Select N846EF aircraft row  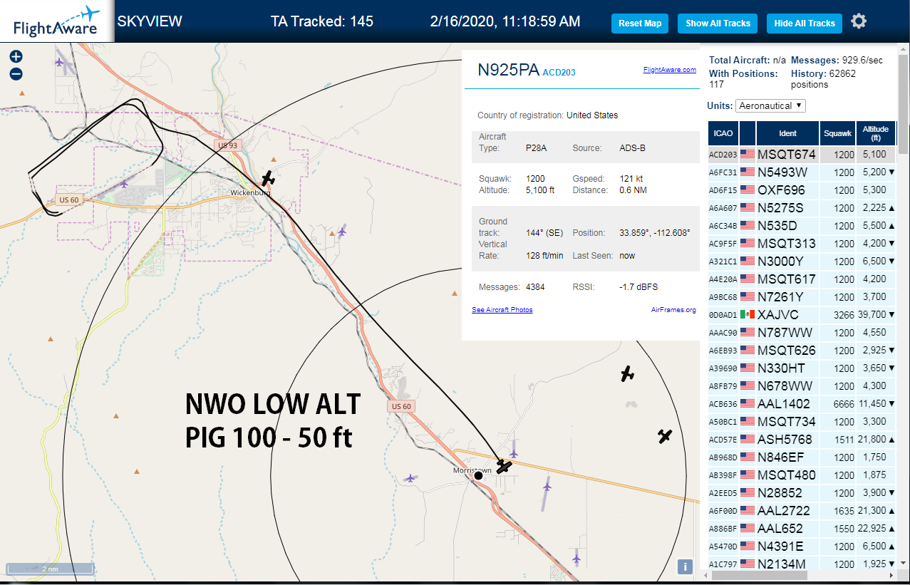coord(802,457)
